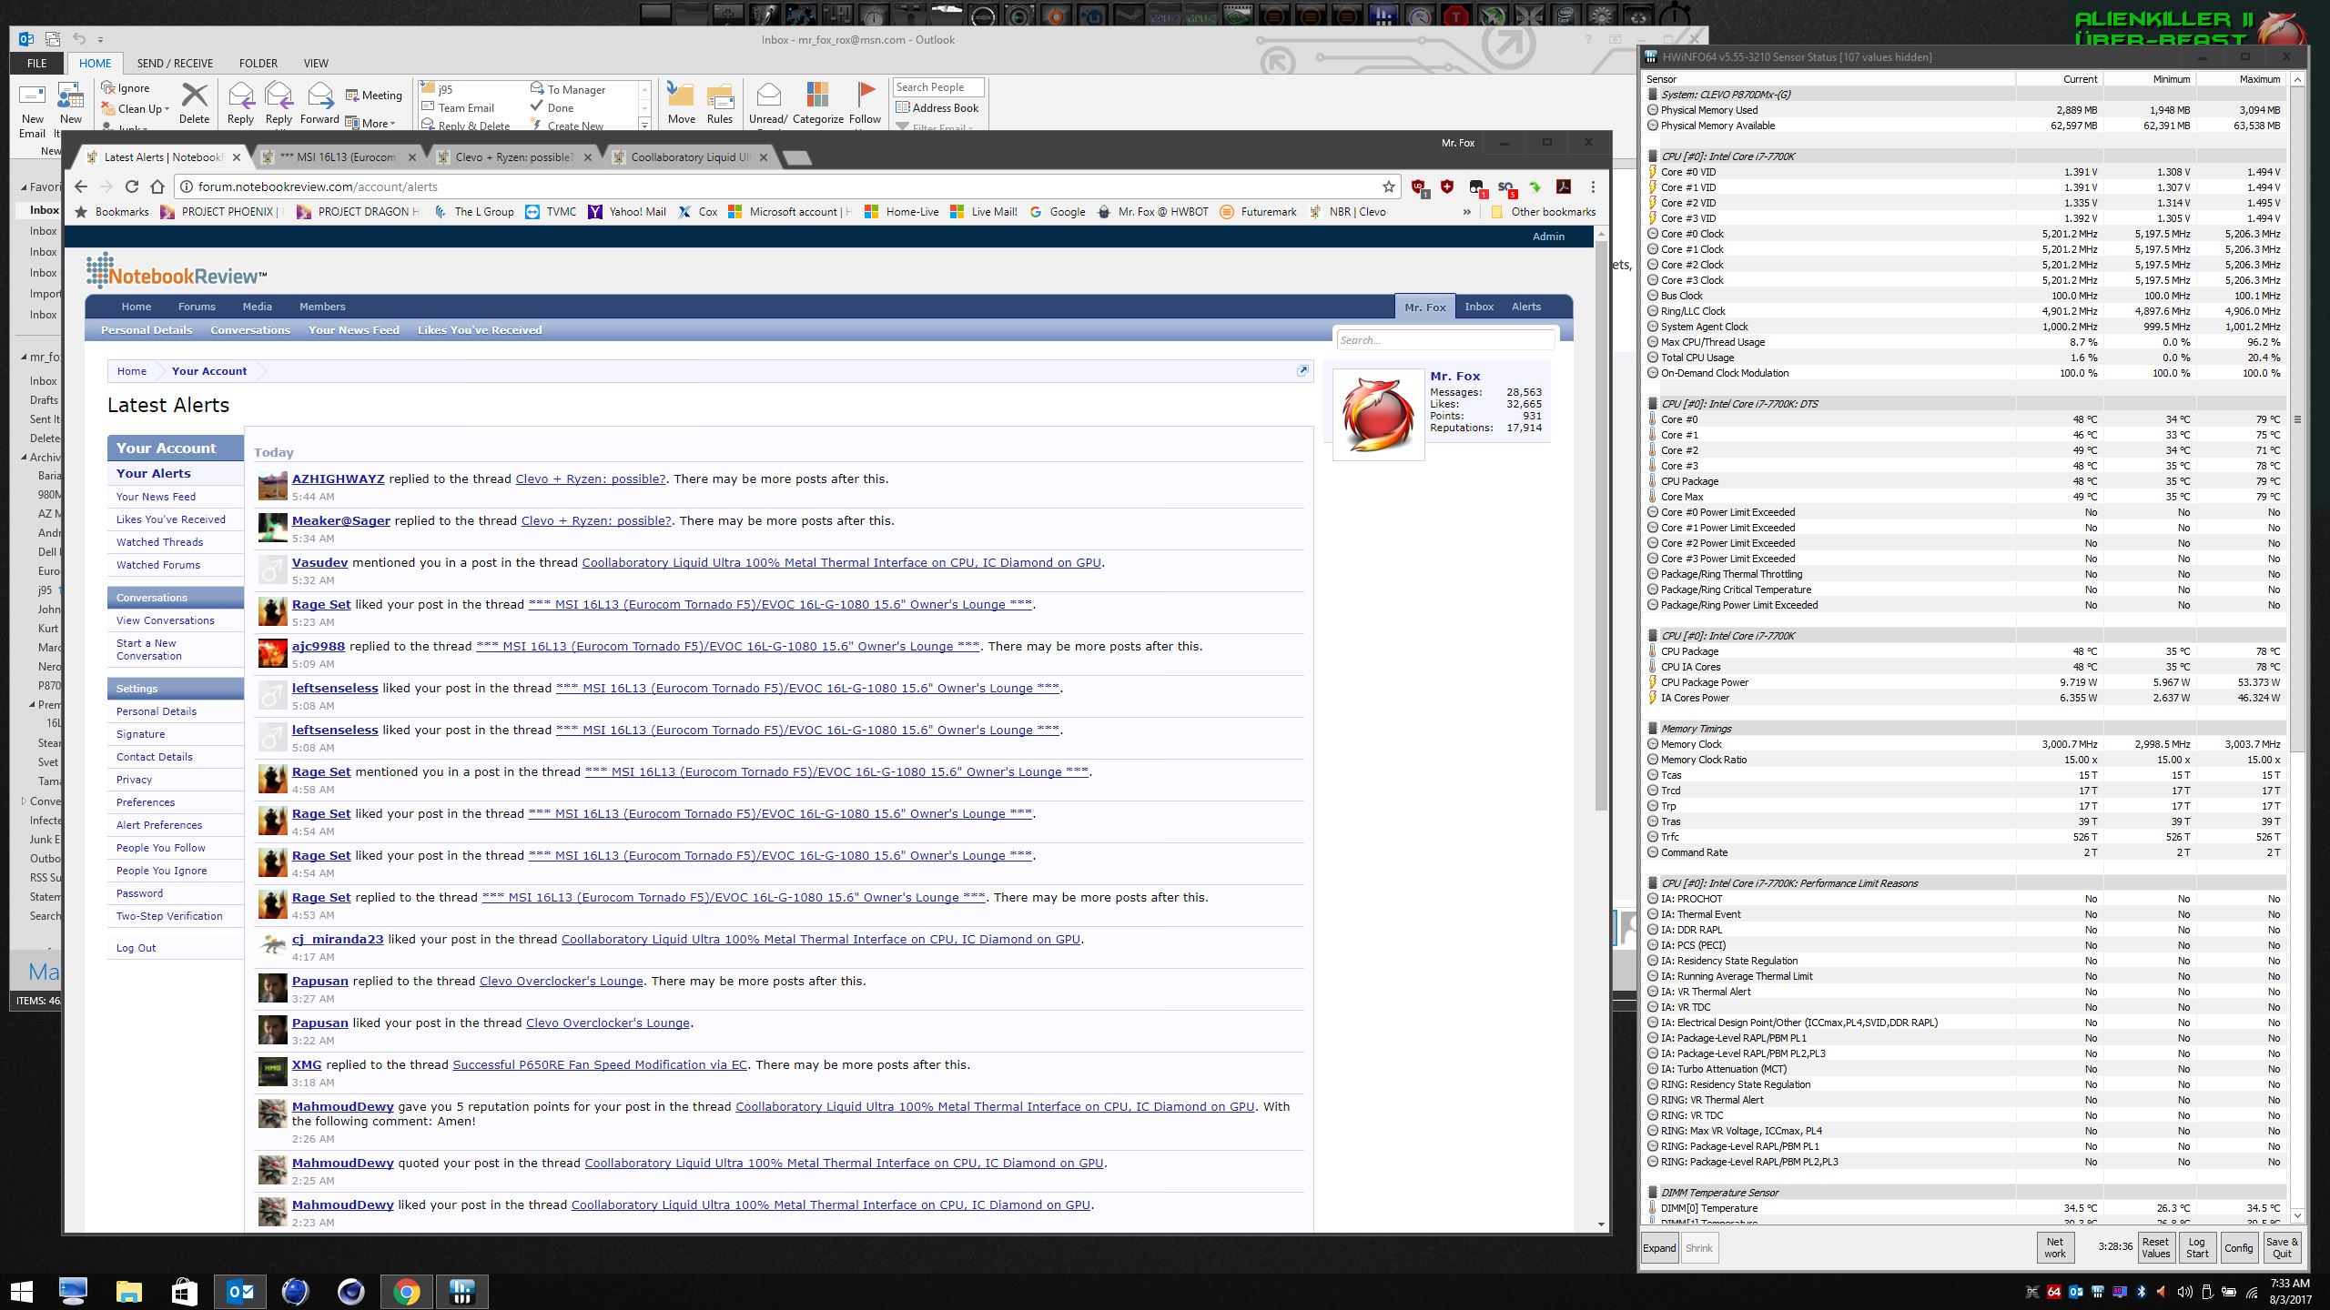This screenshot has width=2330, height=1310.
Task: Switch to the Clevo + Ryzen Chrome tab
Action: 514,157
